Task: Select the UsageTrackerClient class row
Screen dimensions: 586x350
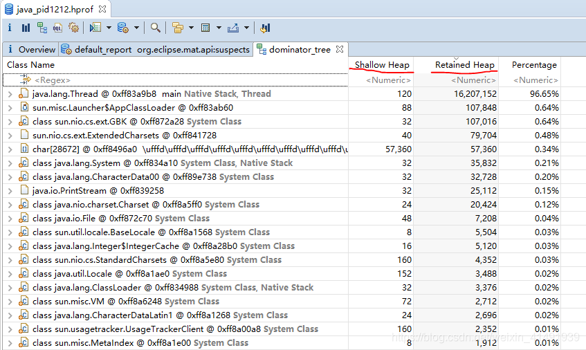Action: pyautogui.click(x=282, y=329)
